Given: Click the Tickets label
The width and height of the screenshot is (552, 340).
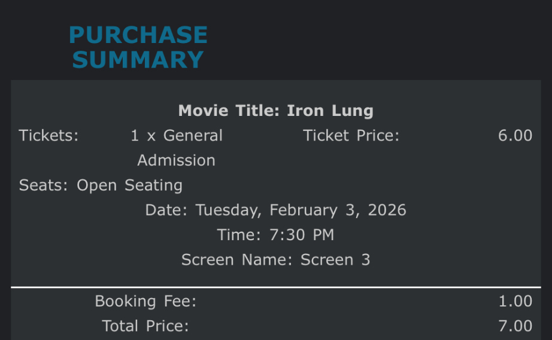Looking at the screenshot, I should 48,136.
